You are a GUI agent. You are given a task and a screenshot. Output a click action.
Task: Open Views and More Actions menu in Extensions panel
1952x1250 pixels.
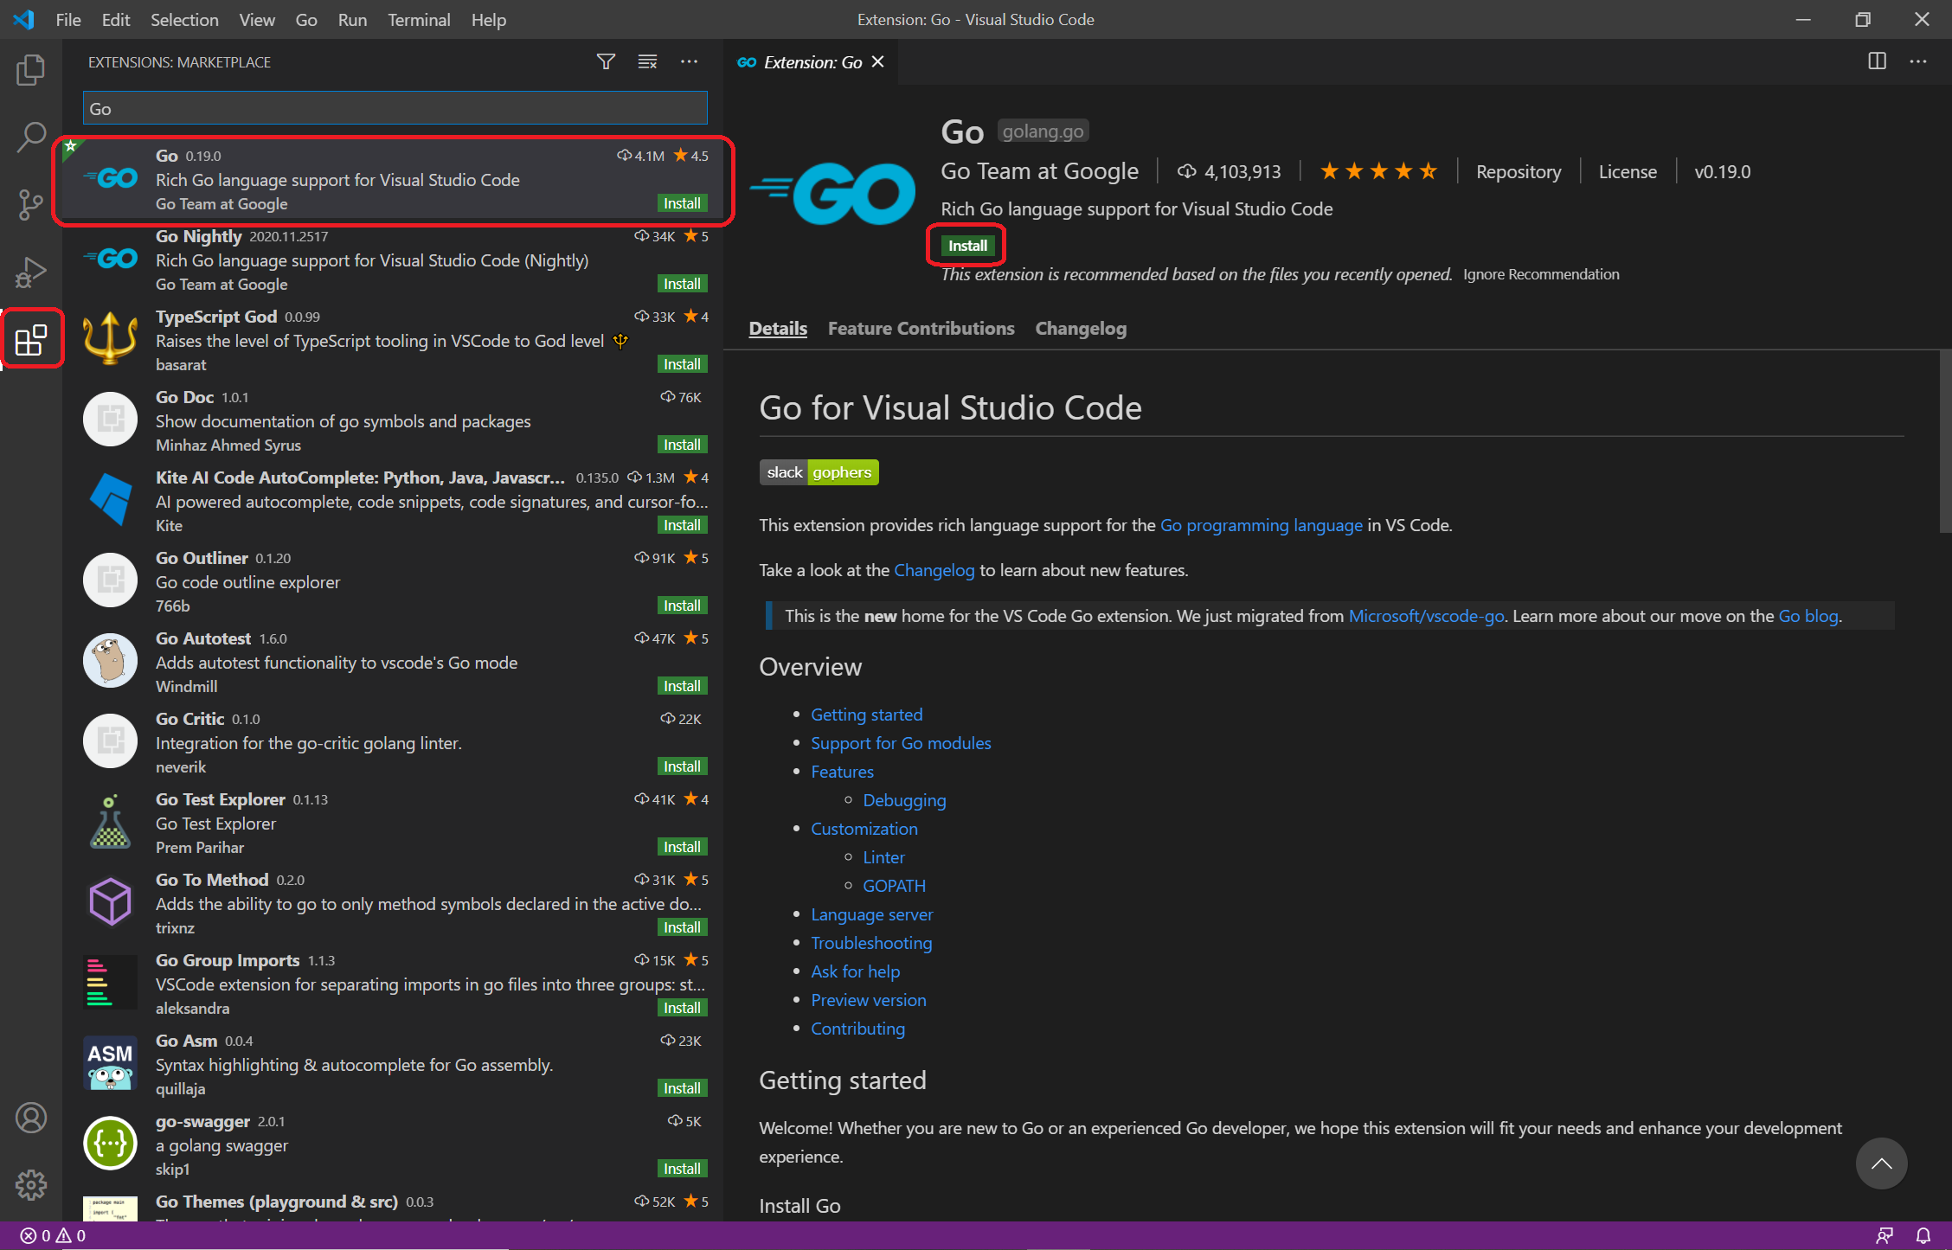click(x=690, y=61)
